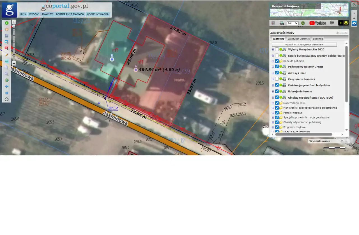359x235 pixels.
Task: Click the zoom slider plus button
Action: (x=14, y=22)
